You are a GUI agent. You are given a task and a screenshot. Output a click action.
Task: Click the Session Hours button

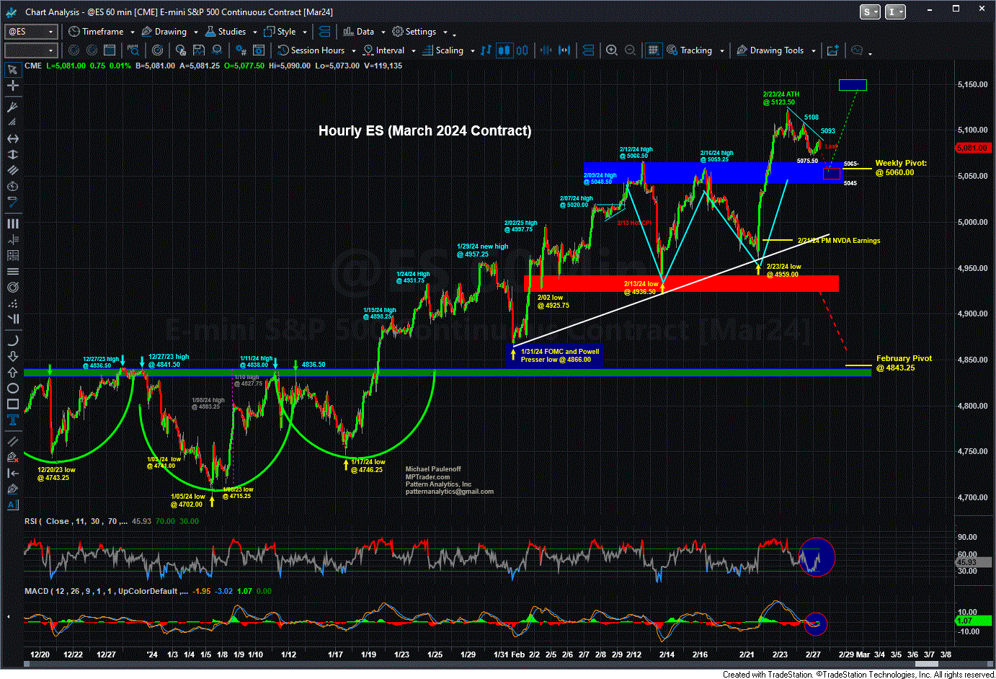pyautogui.click(x=311, y=50)
